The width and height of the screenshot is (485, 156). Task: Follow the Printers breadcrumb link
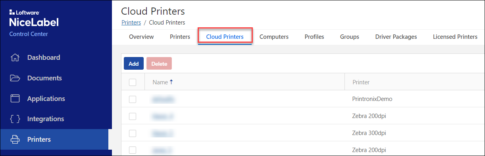[131, 23]
